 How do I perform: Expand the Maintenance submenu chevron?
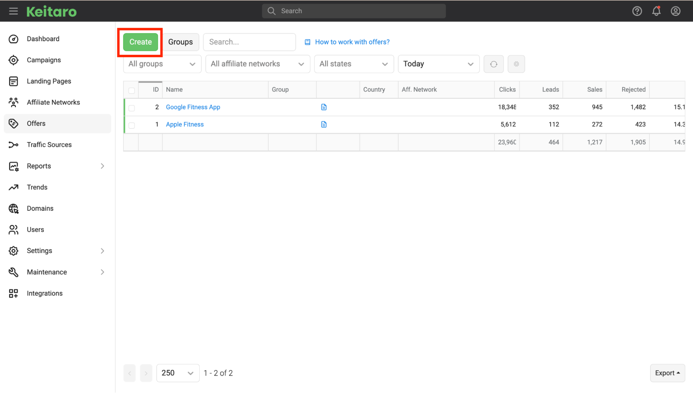click(102, 272)
